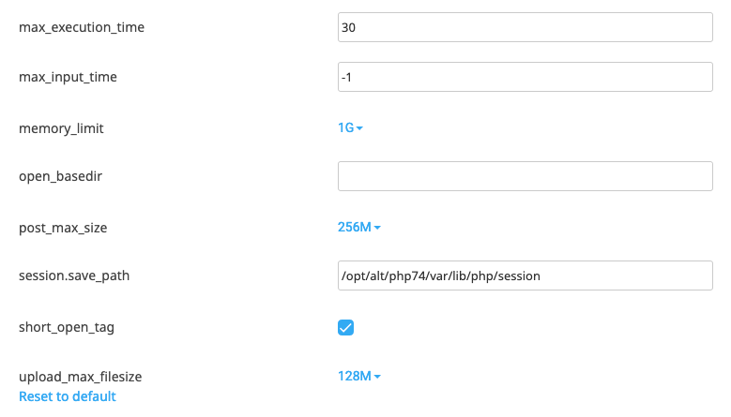Click the upload_max_filesize label
This screenshot has height=417, width=731.
(81, 377)
